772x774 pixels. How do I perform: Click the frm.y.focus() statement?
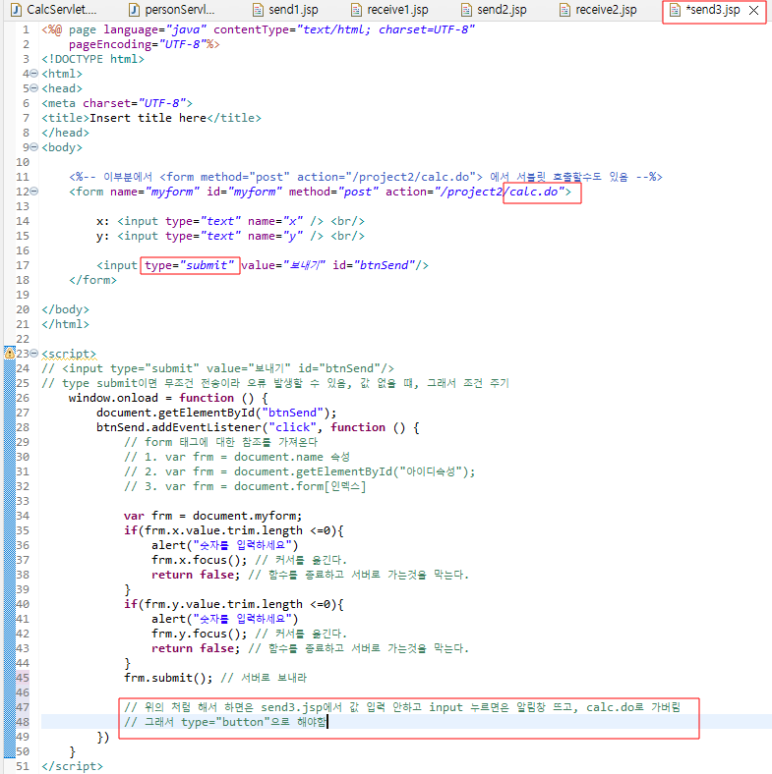click(x=200, y=634)
